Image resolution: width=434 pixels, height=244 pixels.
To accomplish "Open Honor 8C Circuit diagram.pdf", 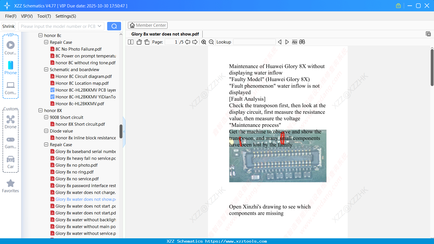I will pos(81,76).
